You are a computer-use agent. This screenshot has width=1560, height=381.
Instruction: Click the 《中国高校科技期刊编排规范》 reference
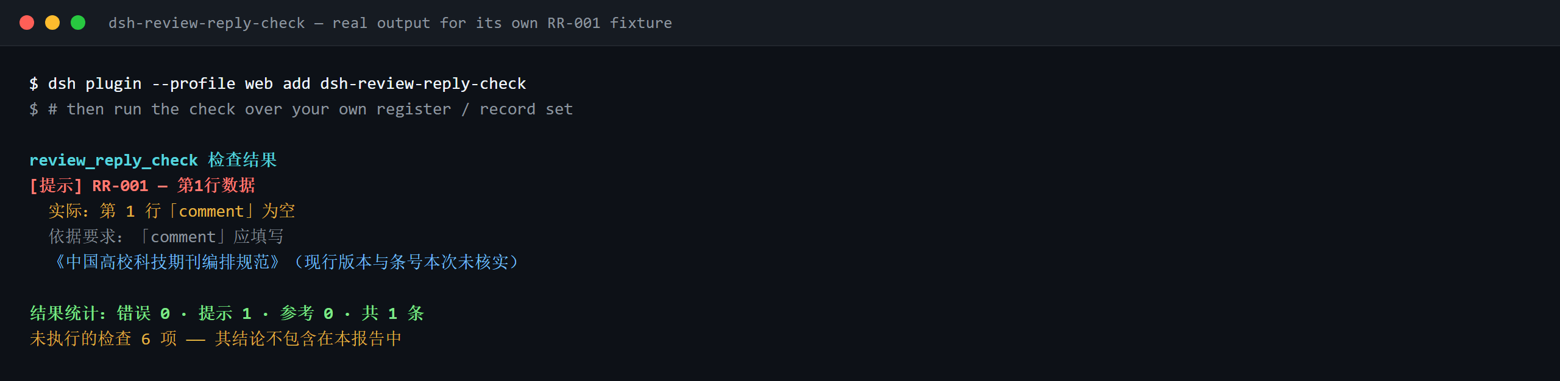166,262
